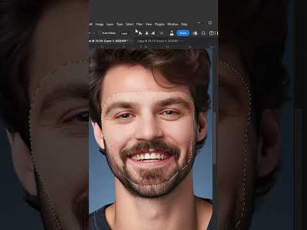Open the beaker beta features icon
Screen dimensions: 307x230
coord(171,33)
